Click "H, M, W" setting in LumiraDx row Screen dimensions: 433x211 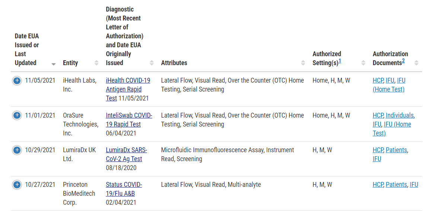coord(322,150)
